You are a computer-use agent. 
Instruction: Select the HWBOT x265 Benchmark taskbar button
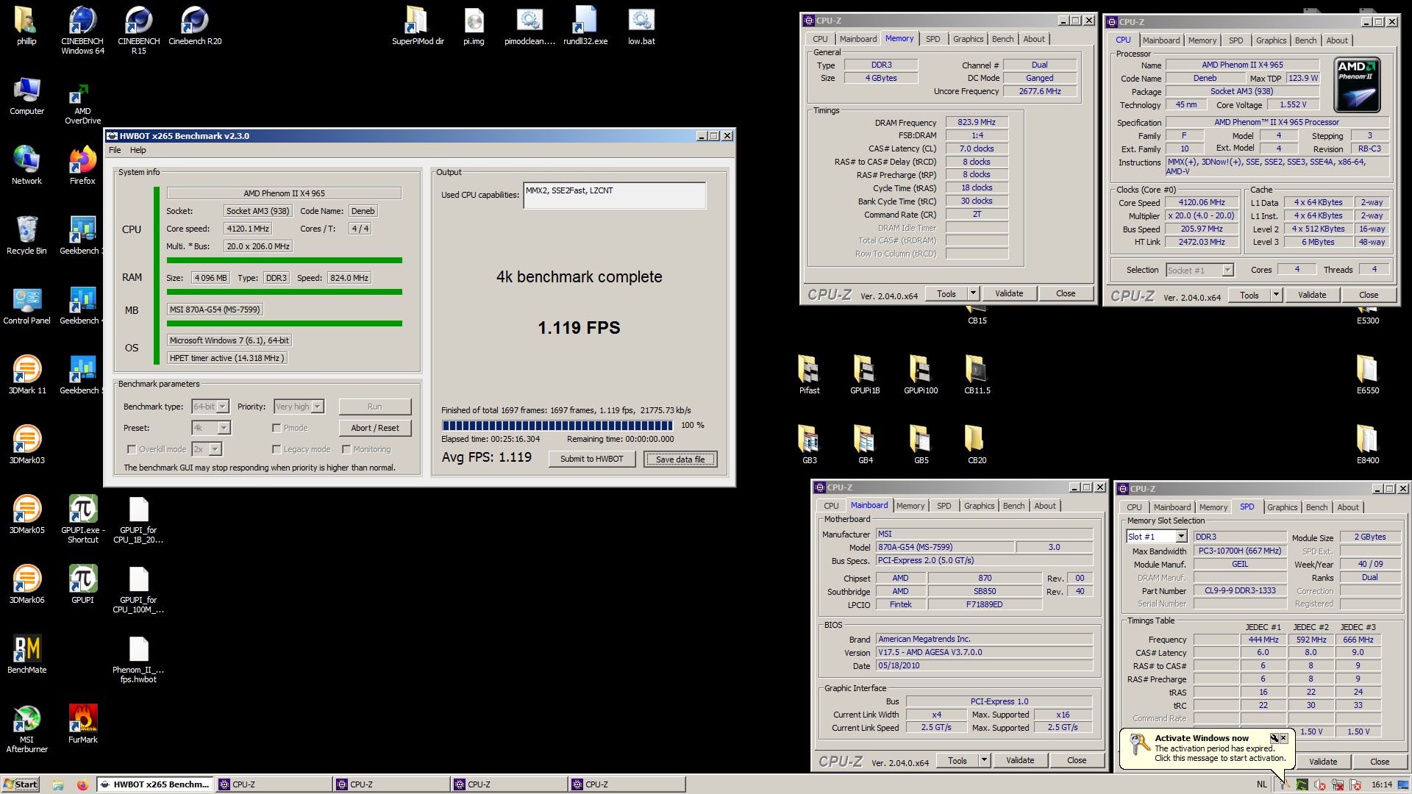click(x=154, y=784)
